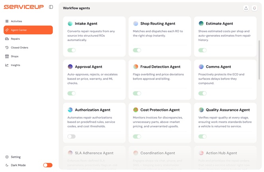The width and height of the screenshot is (264, 172).
Task: Click the Authorization Agent title
Action: coord(93,110)
